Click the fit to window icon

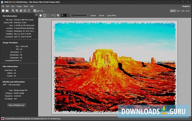pyautogui.click(x=25, y=11)
